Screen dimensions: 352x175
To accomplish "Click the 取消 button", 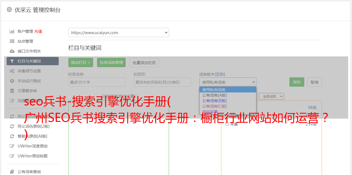I will pos(315,82).
